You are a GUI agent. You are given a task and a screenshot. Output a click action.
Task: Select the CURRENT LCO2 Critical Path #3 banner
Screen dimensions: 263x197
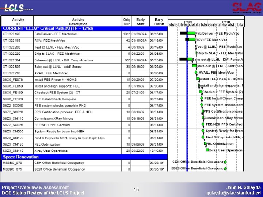pos(84,28)
